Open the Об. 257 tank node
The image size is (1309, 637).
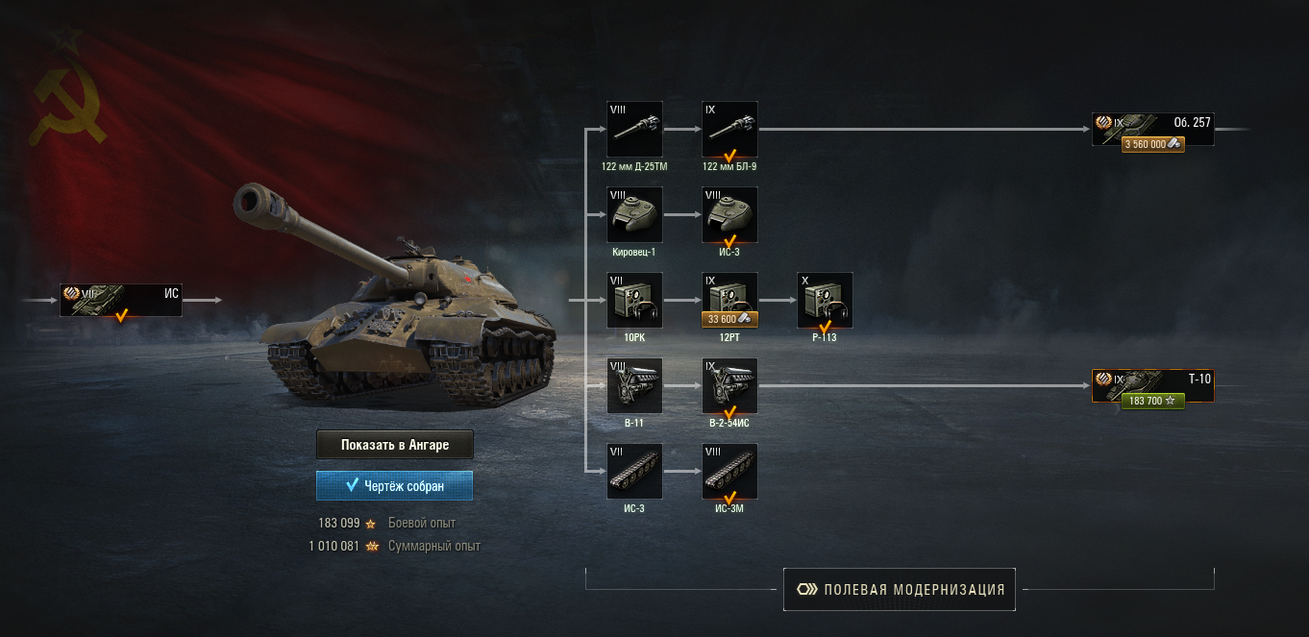pos(1153,130)
